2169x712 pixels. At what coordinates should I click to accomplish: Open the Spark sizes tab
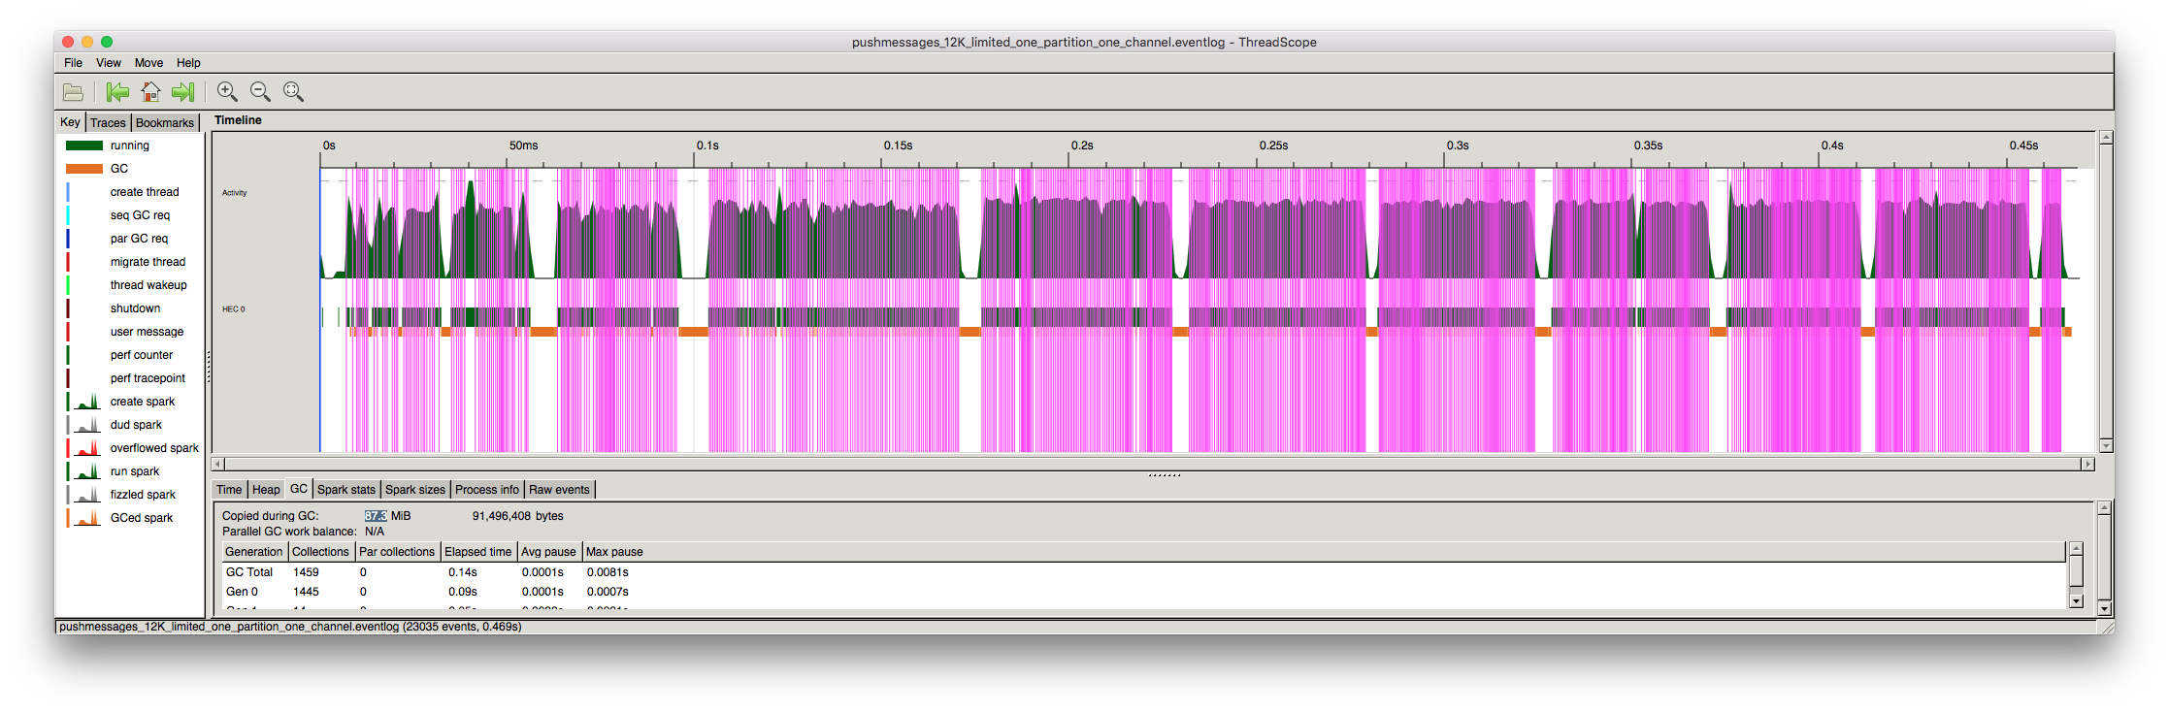pos(415,490)
